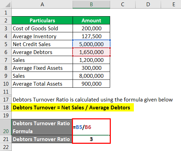Select the Debtors Turnover Ratio Formula label
181x151 pixels.
[42, 127]
